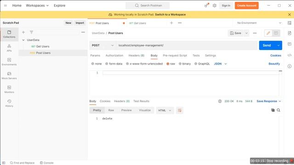Click the New button in Scratch Pad

pos(68,23)
